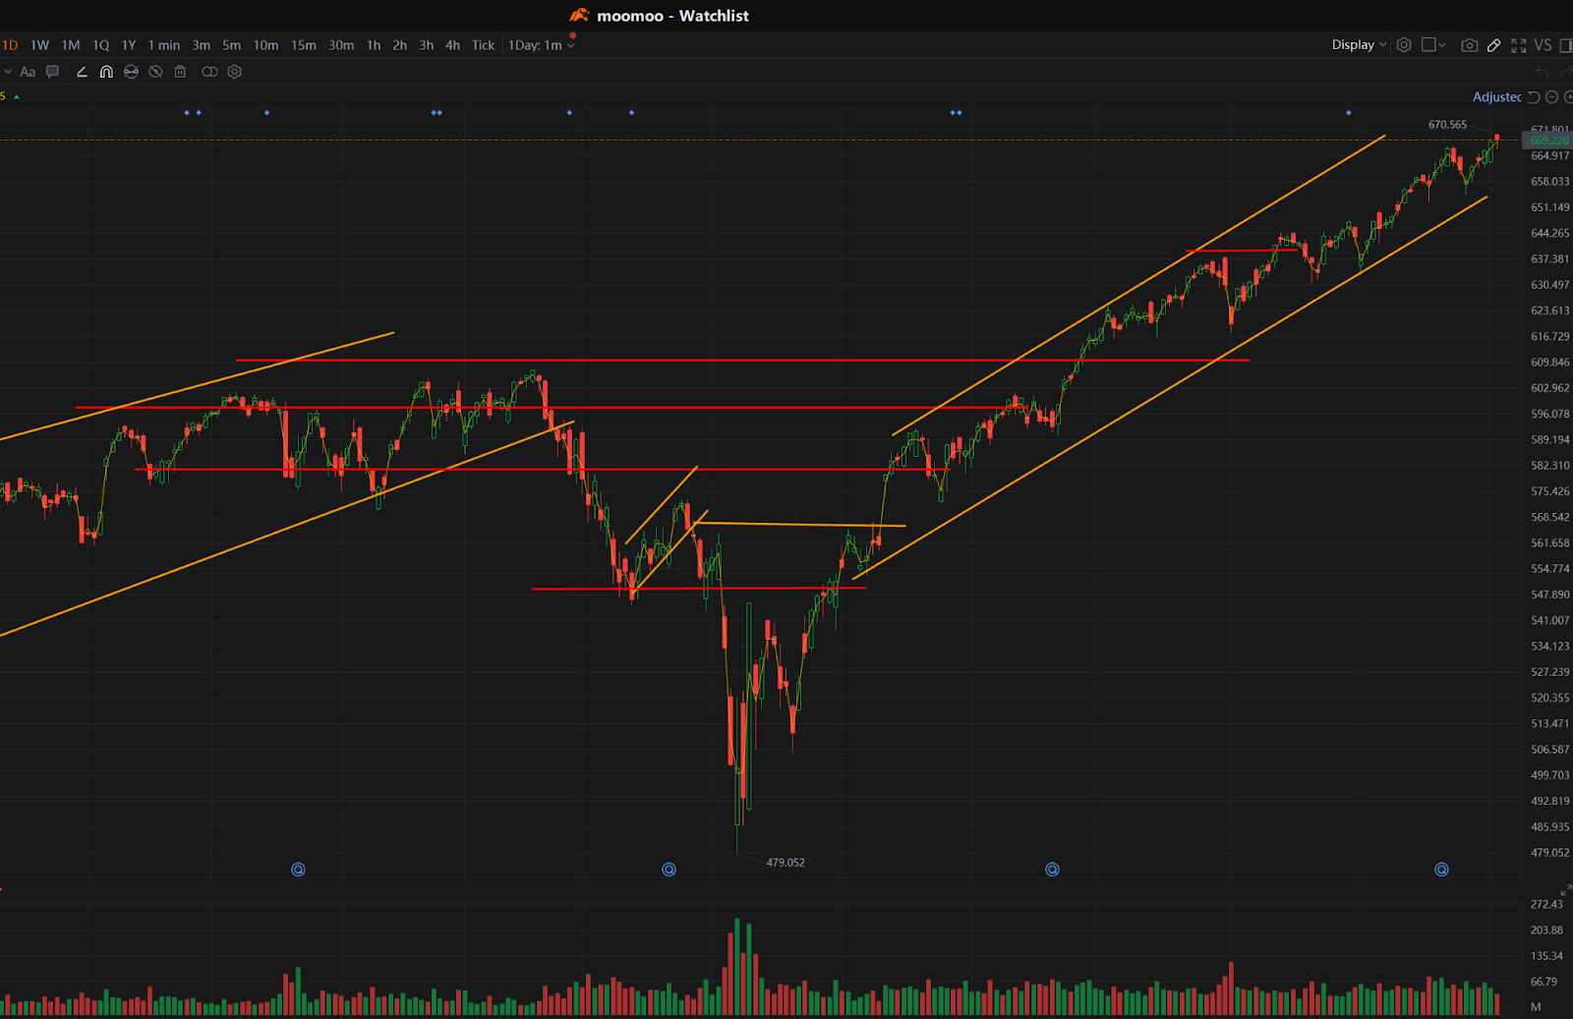The image size is (1573, 1019).
Task: Switch to the 1 min chart interval
Action: pyautogui.click(x=164, y=45)
